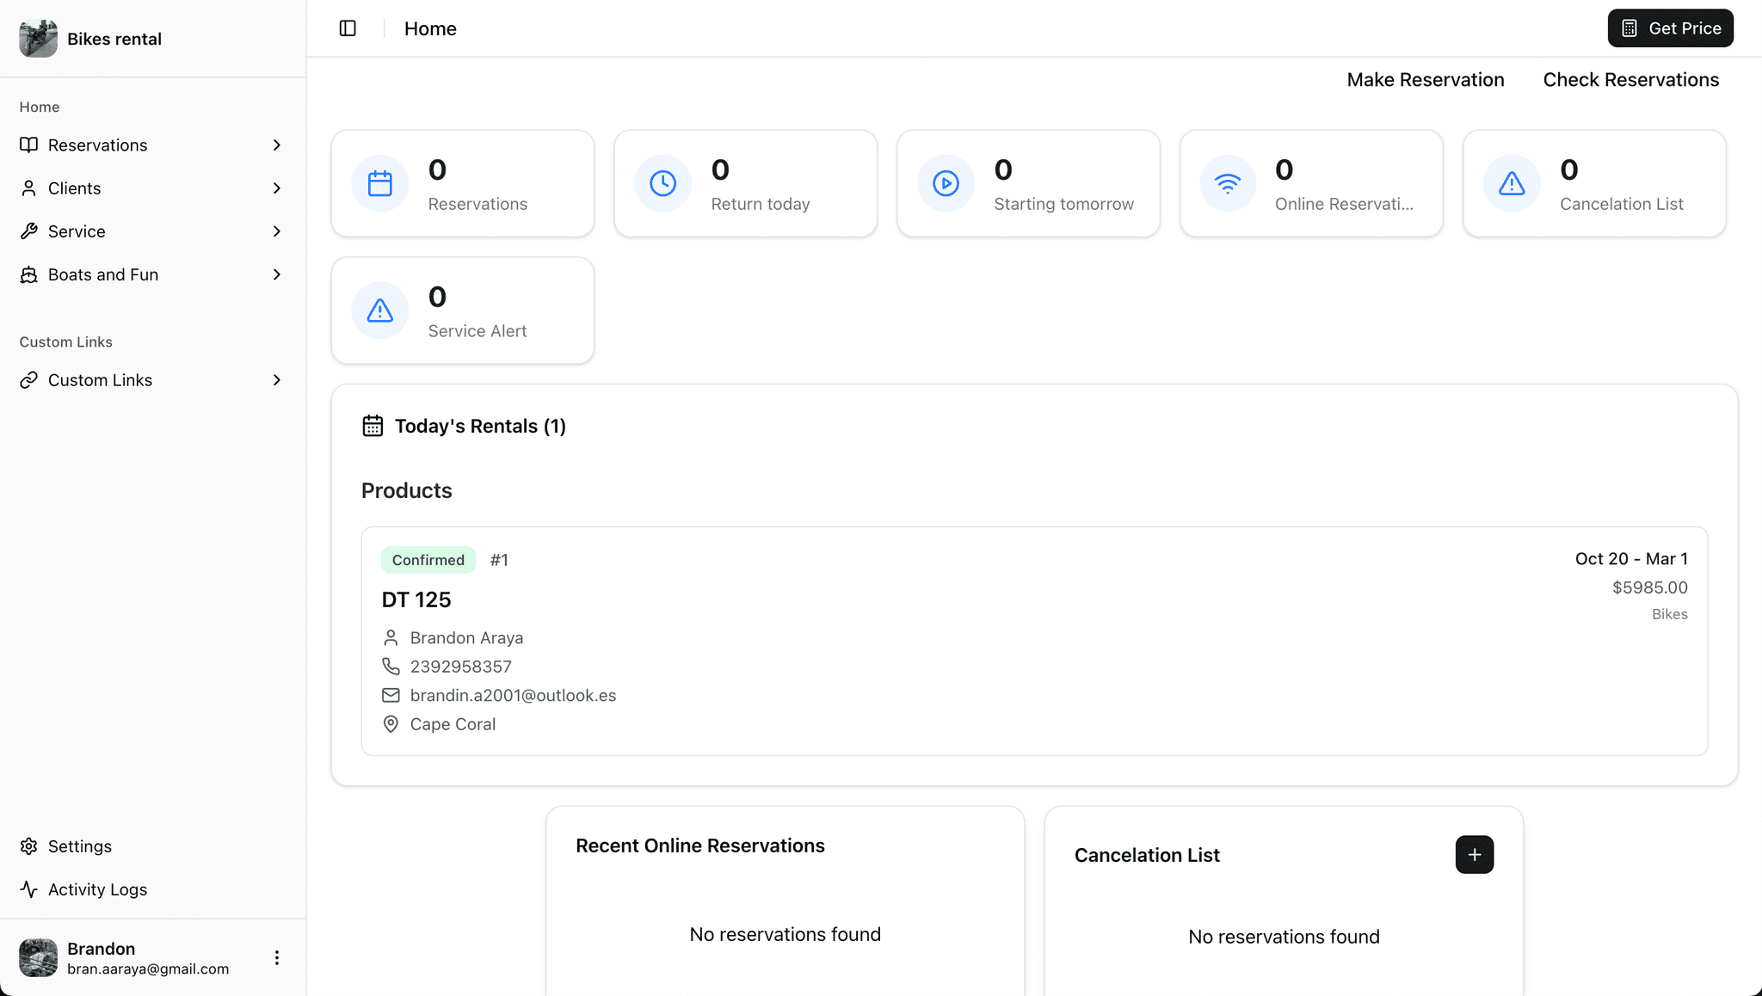Viewport: 1762px width, 996px height.
Task: Click the wifi icon for Online Reservations
Action: (x=1228, y=183)
